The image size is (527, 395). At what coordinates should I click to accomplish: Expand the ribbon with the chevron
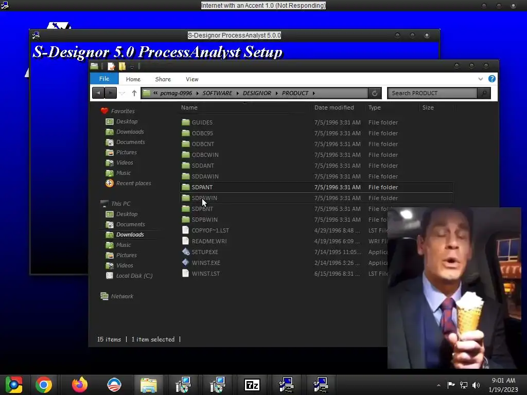tap(480, 79)
